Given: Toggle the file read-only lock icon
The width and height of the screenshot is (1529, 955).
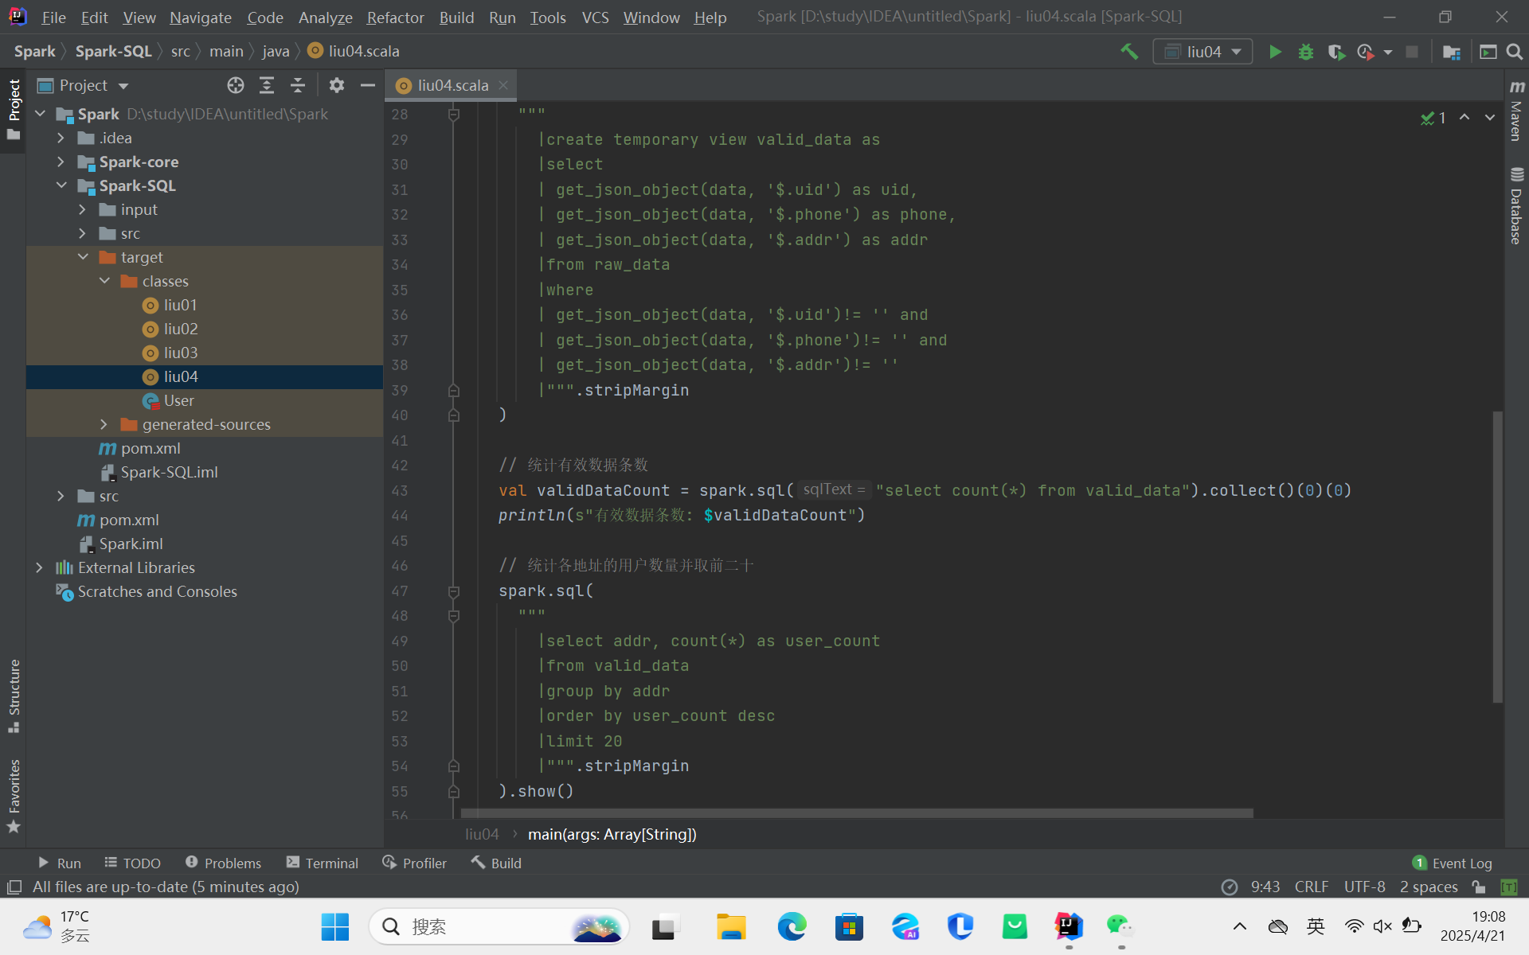Looking at the screenshot, I should pos(1479,887).
